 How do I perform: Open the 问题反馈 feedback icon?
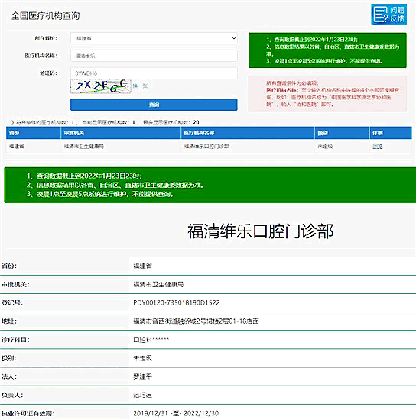(388, 15)
